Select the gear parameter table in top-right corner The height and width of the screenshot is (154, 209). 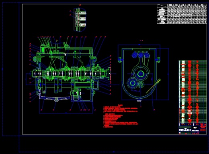pyautogui.click(x=182, y=14)
